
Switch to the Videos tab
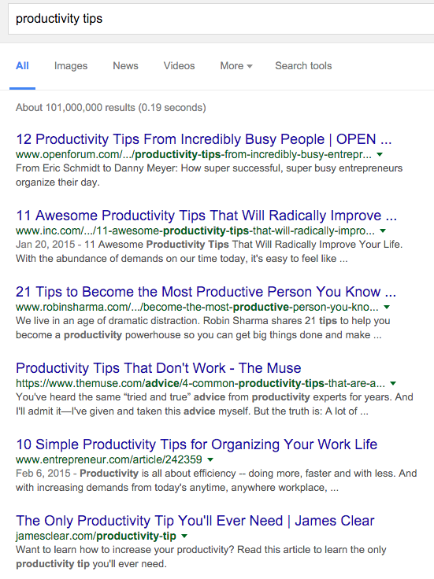click(x=179, y=66)
